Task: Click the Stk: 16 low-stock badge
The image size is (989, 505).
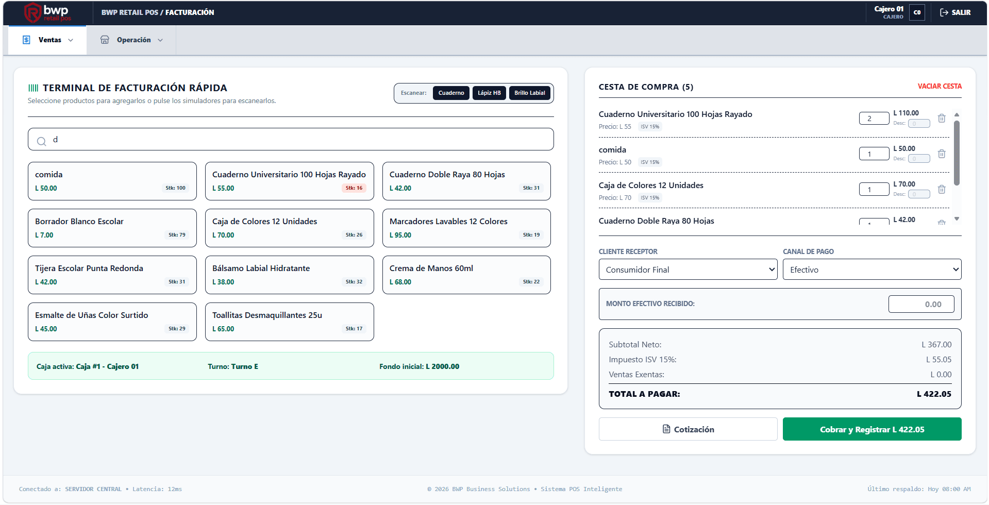Action: click(x=354, y=188)
